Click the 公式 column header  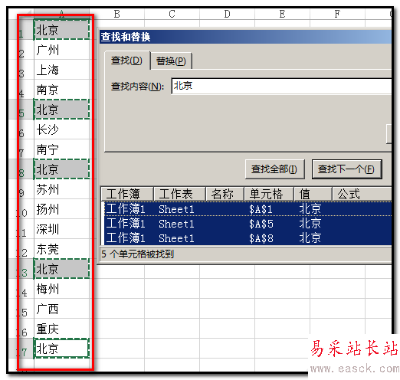362,194
